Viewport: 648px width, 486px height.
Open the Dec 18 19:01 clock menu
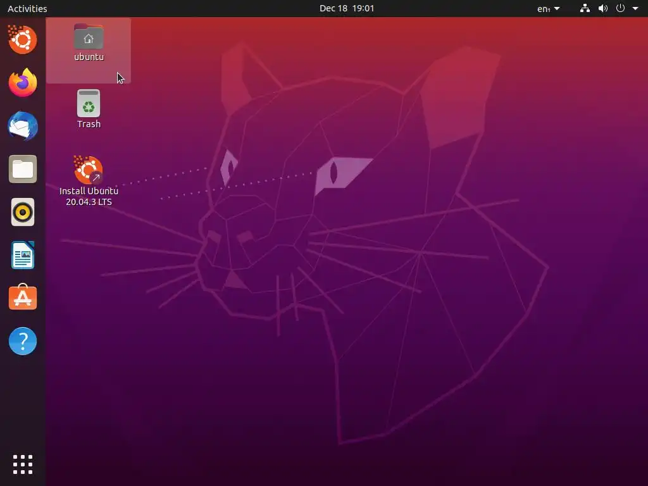click(x=347, y=8)
